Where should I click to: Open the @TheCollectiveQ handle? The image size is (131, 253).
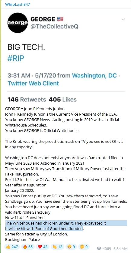[54, 26]
